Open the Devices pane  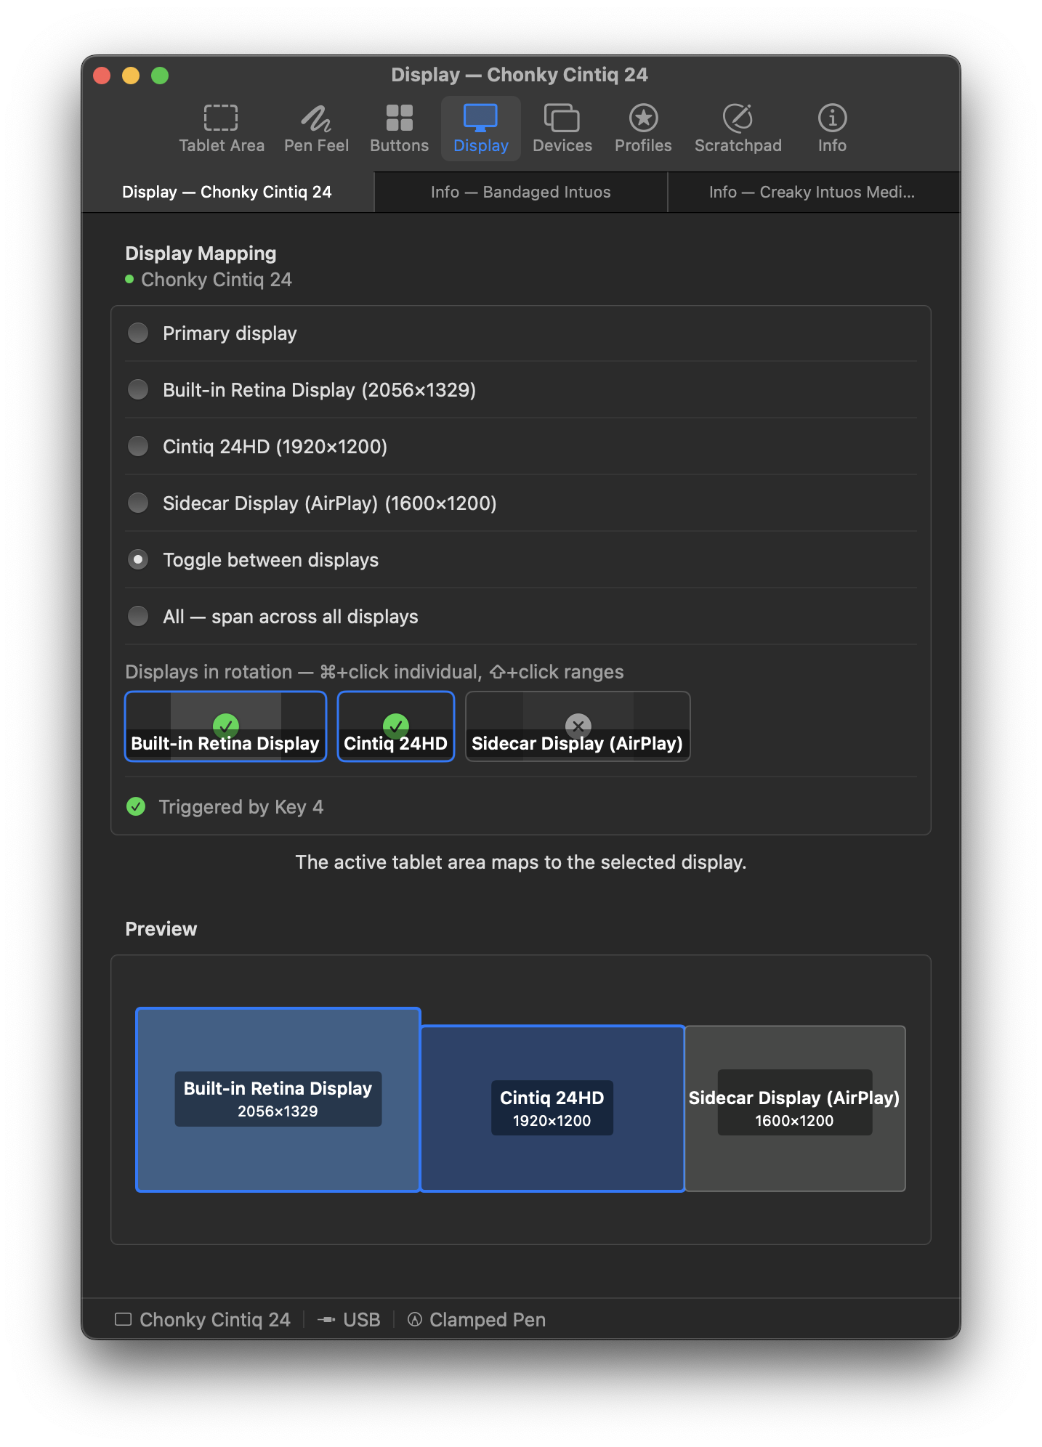[562, 129]
